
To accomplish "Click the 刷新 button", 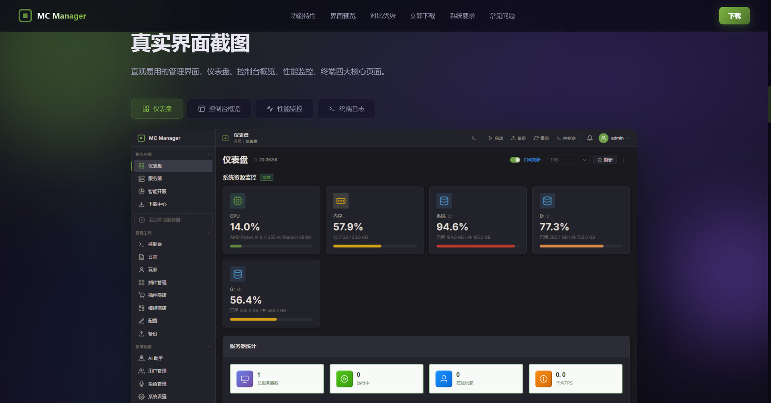I will 605,160.
